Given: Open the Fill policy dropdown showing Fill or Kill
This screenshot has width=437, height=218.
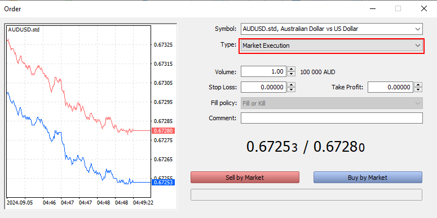Looking at the screenshot, I should (332, 103).
